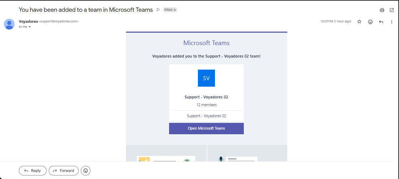Screen dimensions: 399x179
Task: Click the 'Voyadores added you' announcement line
Action: 206,56
